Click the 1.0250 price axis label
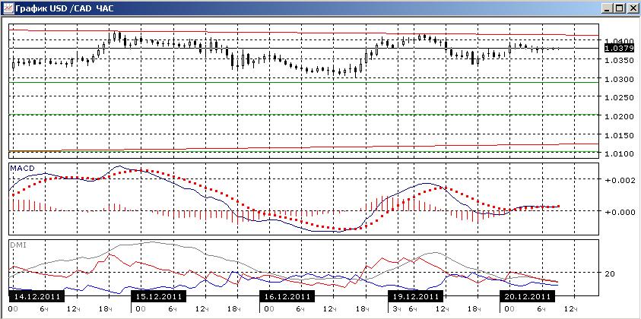Screen dimensions: 641x319 pos(618,98)
